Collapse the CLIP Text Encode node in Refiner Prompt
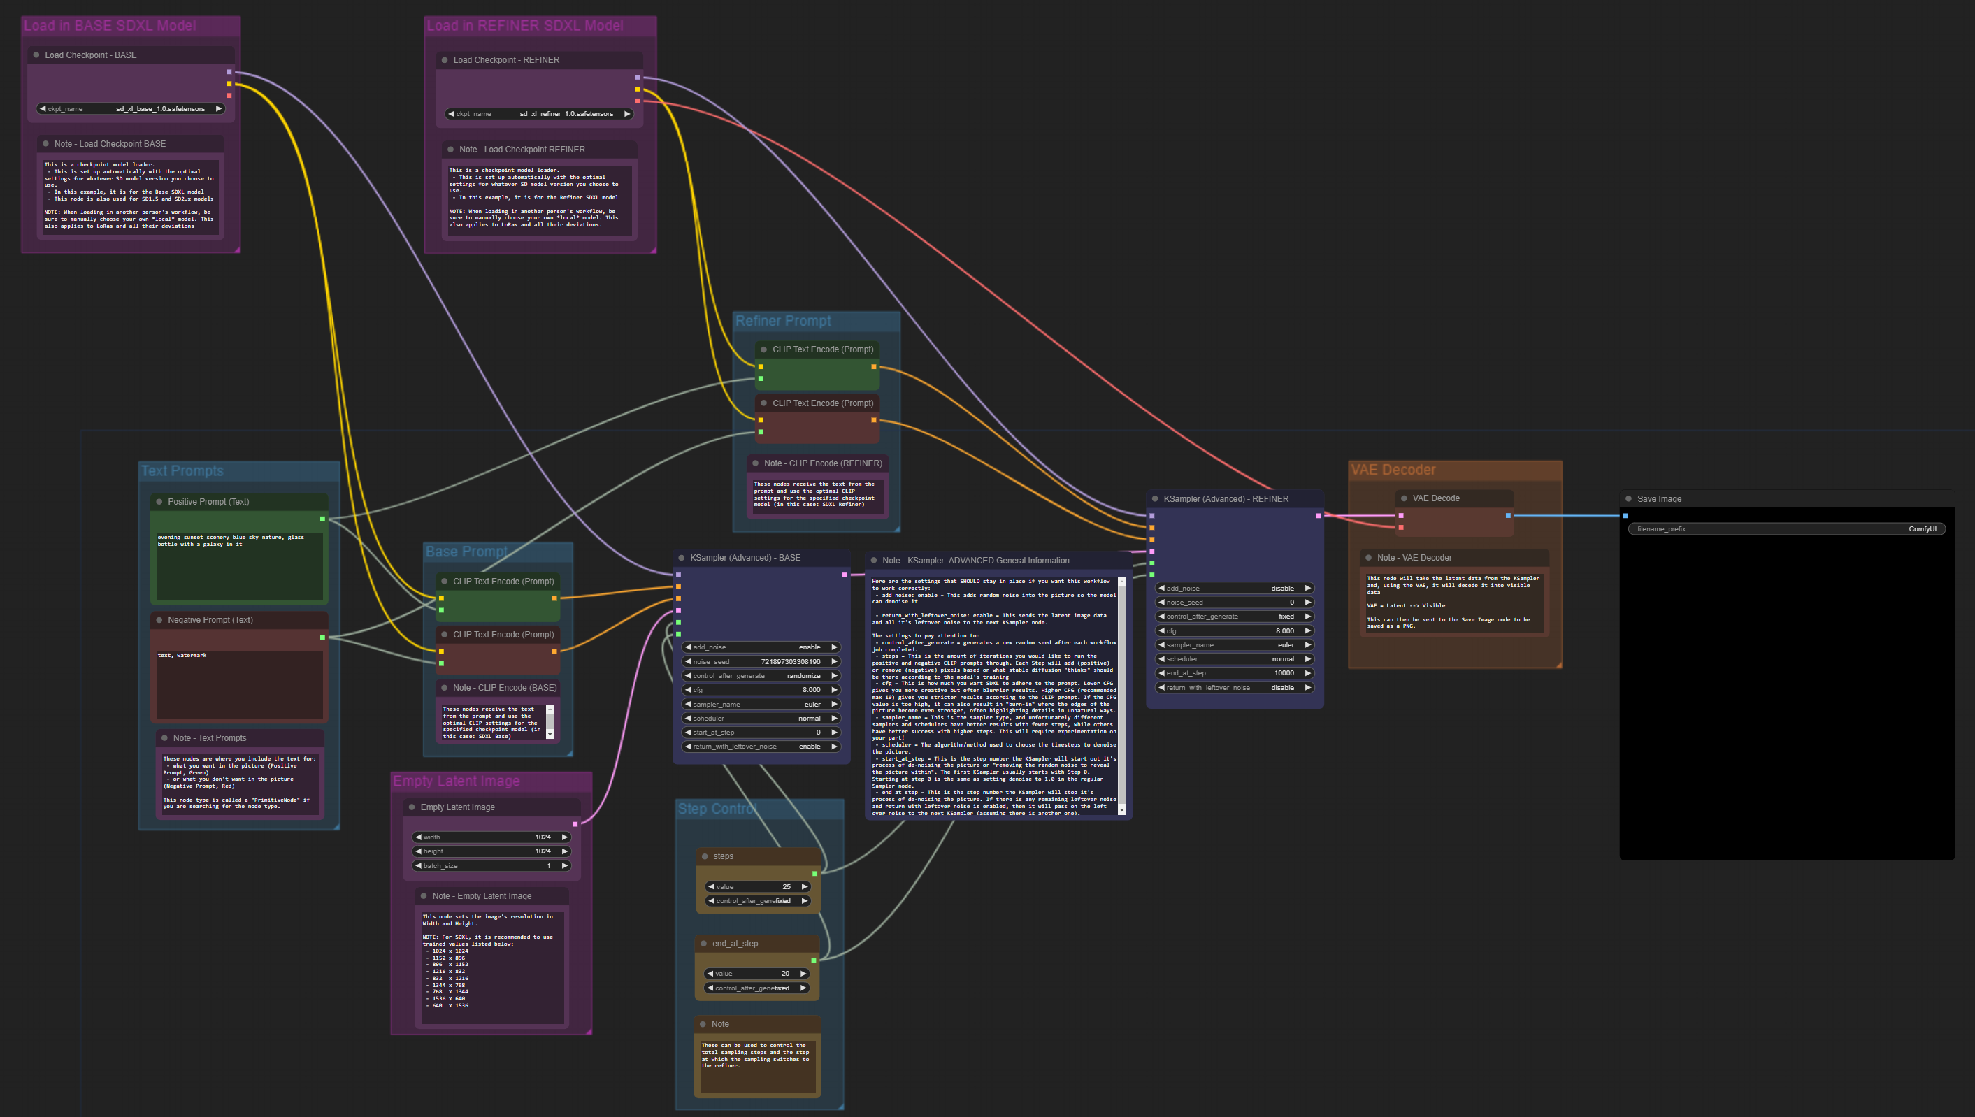The image size is (1975, 1117). tap(763, 349)
